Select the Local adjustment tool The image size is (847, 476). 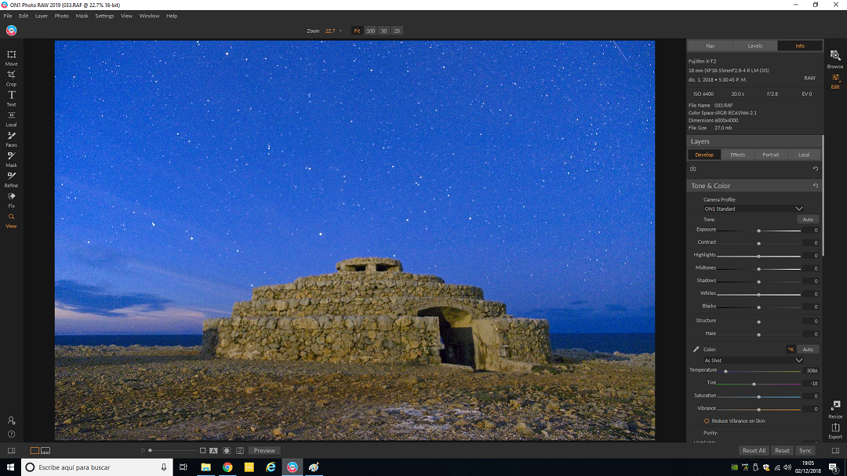pyautogui.click(x=11, y=118)
